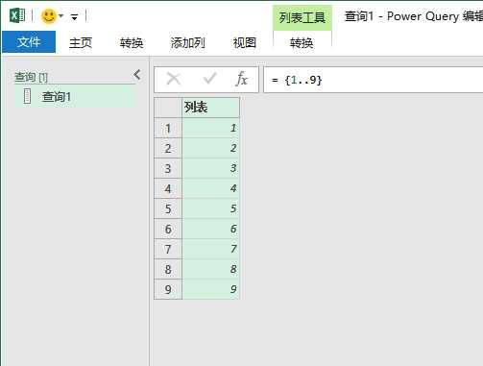Select list cell with value 8

[x=211, y=269]
